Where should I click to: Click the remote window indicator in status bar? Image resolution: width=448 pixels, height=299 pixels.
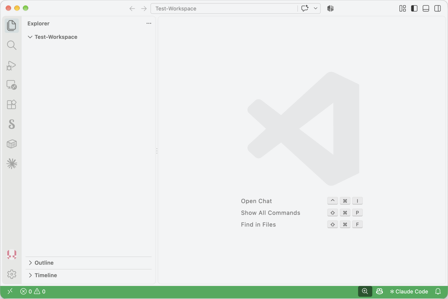pyautogui.click(x=10, y=291)
